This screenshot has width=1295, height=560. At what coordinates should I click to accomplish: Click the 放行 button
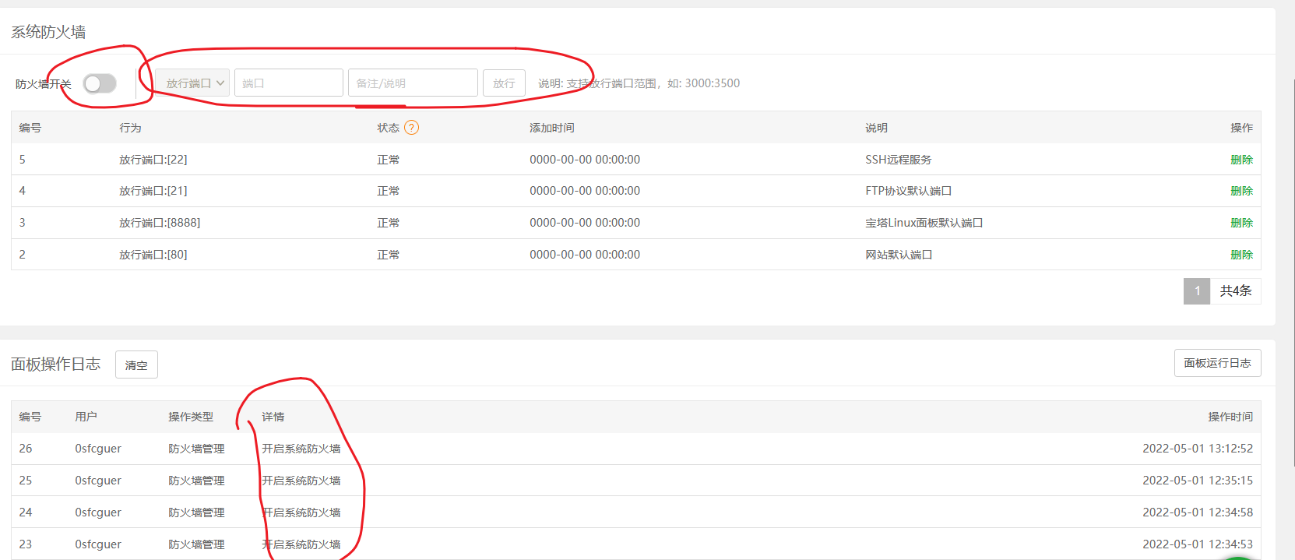click(504, 83)
